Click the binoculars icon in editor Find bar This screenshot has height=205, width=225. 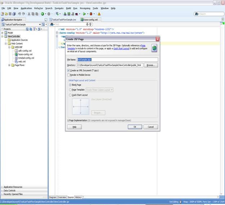click(51, 24)
